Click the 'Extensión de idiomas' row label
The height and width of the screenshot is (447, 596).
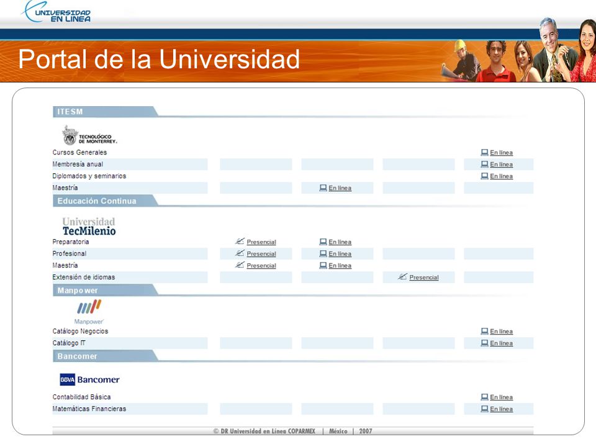(84, 277)
